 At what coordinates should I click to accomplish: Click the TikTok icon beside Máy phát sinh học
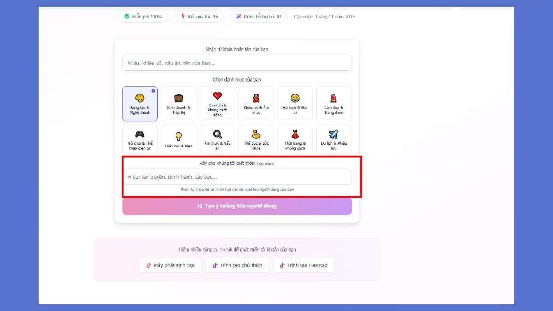tap(148, 265)
